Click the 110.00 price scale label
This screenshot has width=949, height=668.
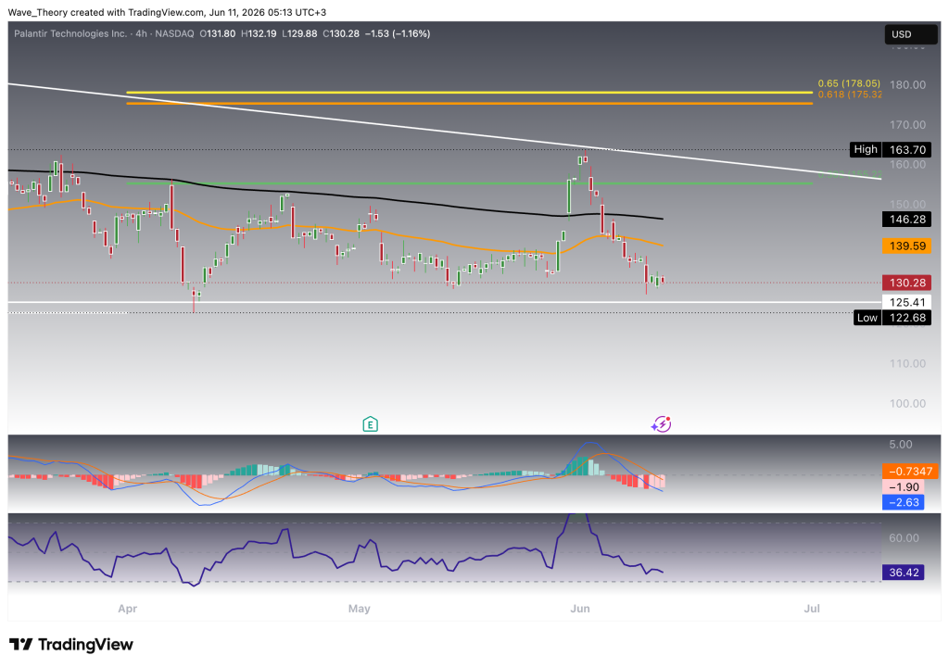(907, 364)
